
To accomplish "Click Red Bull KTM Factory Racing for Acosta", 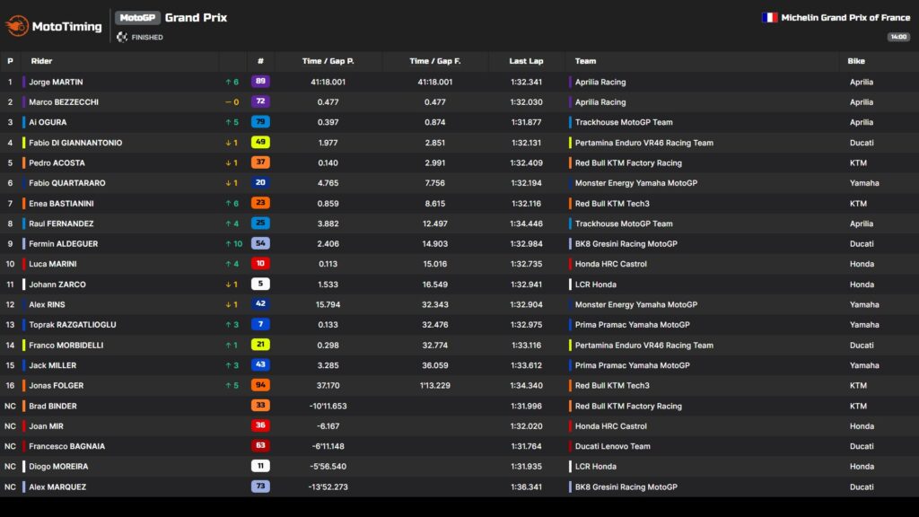I will 628,163.
